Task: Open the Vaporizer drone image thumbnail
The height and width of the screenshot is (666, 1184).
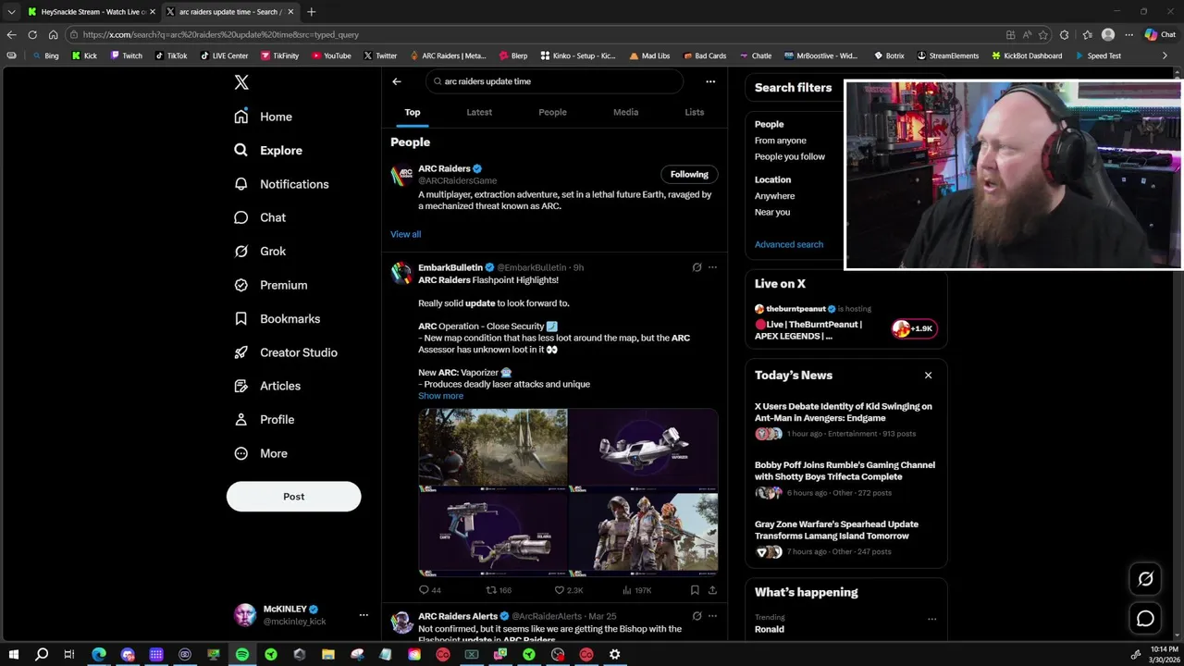Action: pos(643,448)
